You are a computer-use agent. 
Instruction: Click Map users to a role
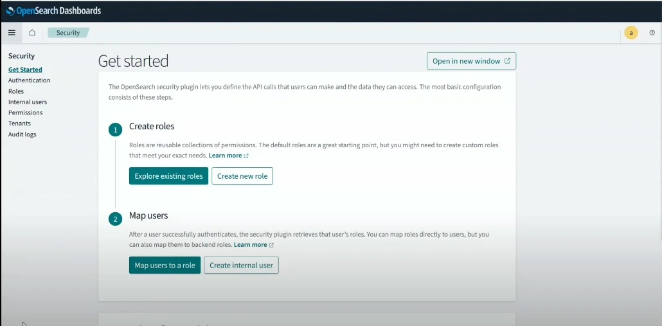[165, 266]
